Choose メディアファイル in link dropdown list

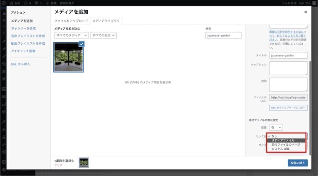pyautogui.click(x=283, y=140)
